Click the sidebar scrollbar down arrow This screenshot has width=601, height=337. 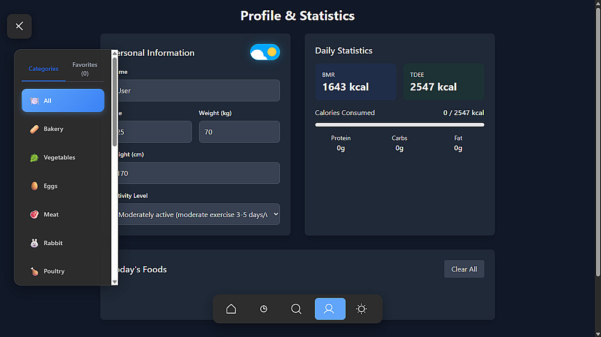point(115,282)
